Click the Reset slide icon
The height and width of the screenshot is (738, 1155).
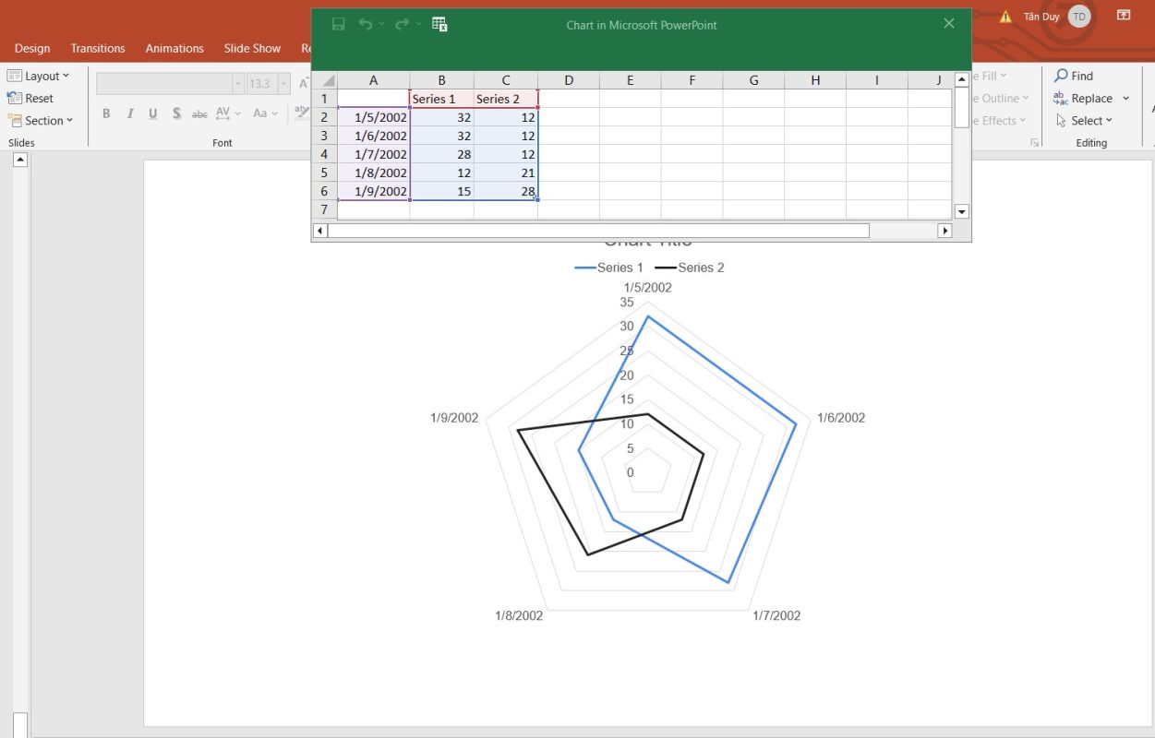pos(15,99)
